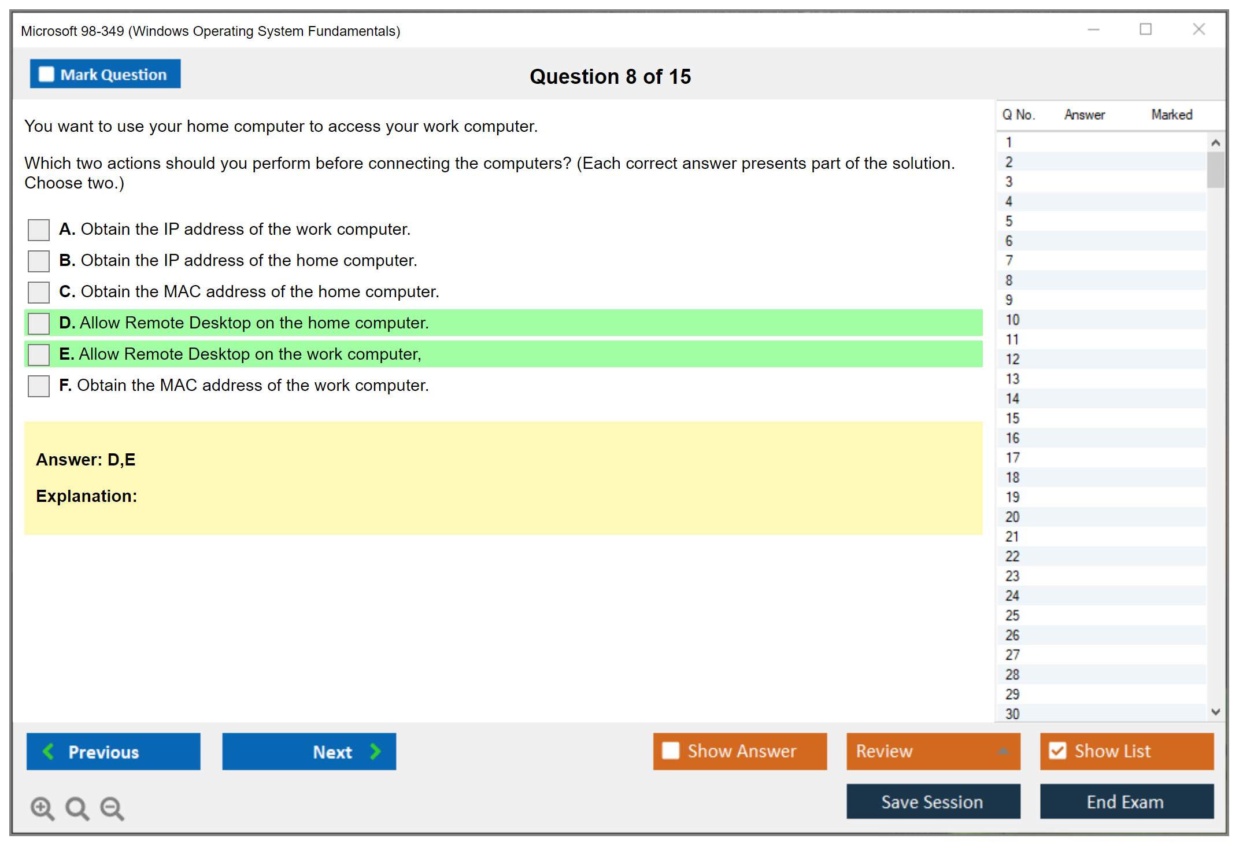Click the zoom out magnifier icon
Viewport: 1243px width, 850px height.
(x=112, y=808)
